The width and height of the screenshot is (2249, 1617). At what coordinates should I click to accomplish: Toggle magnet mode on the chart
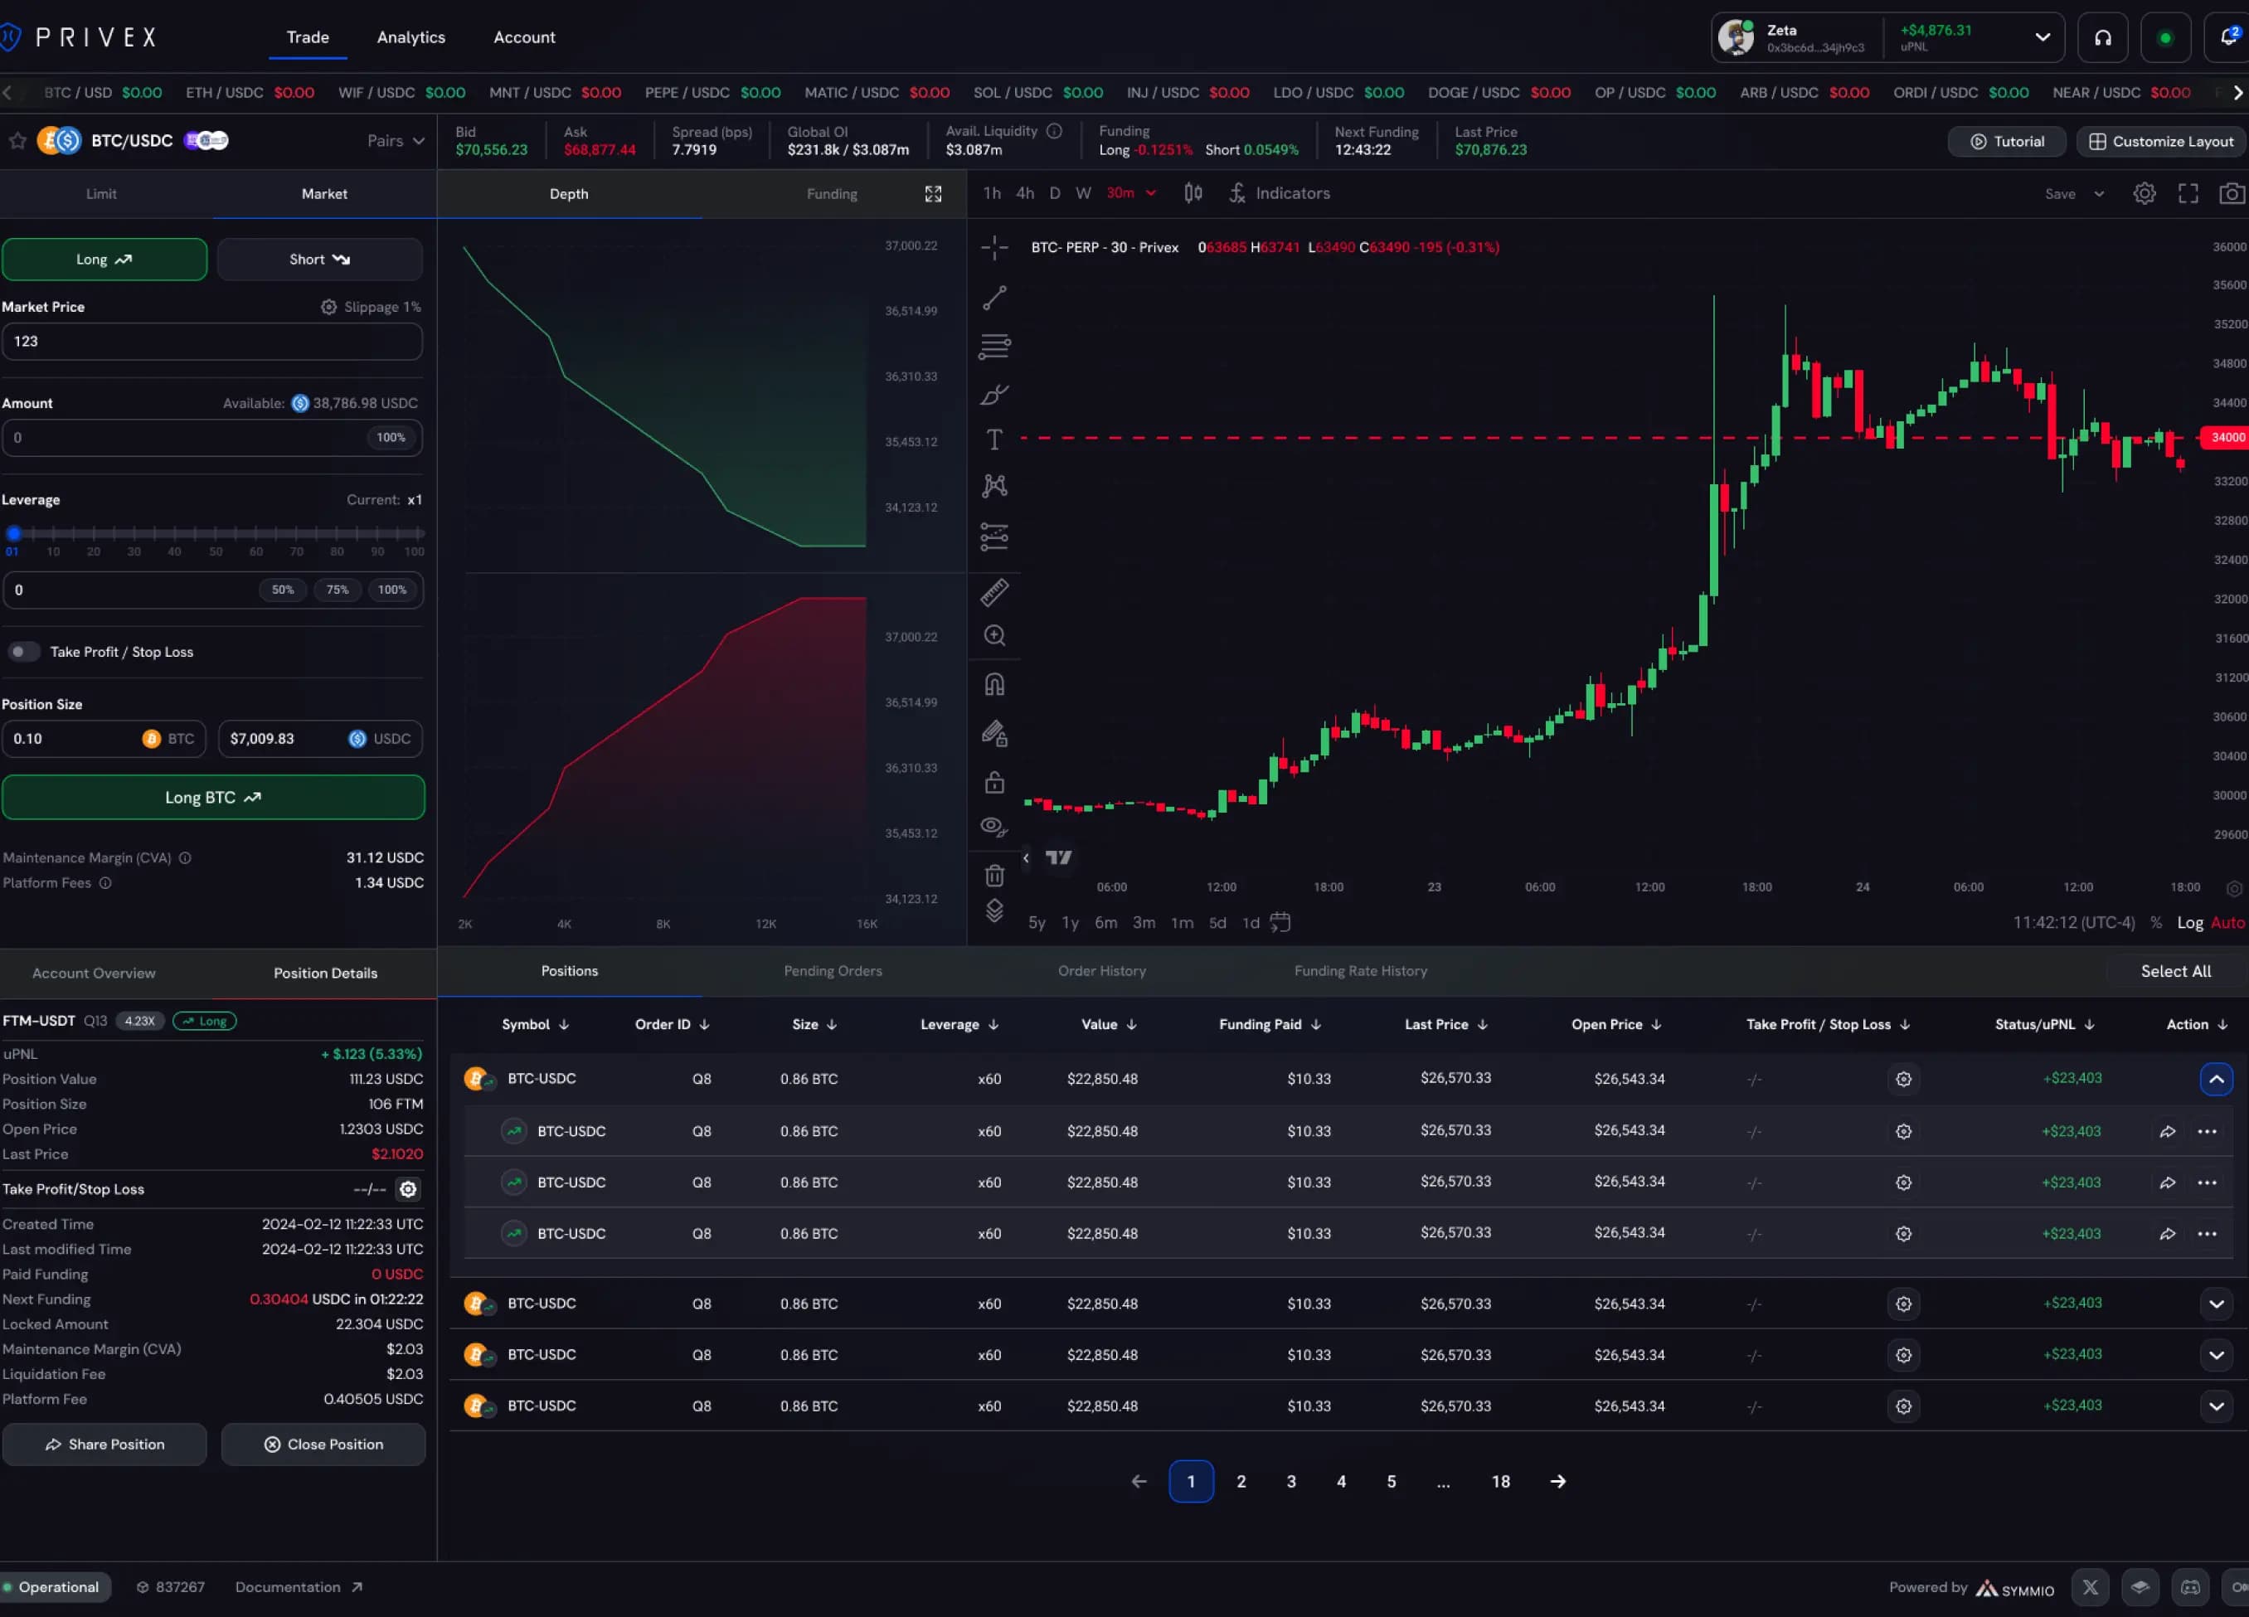click(993, 684)
